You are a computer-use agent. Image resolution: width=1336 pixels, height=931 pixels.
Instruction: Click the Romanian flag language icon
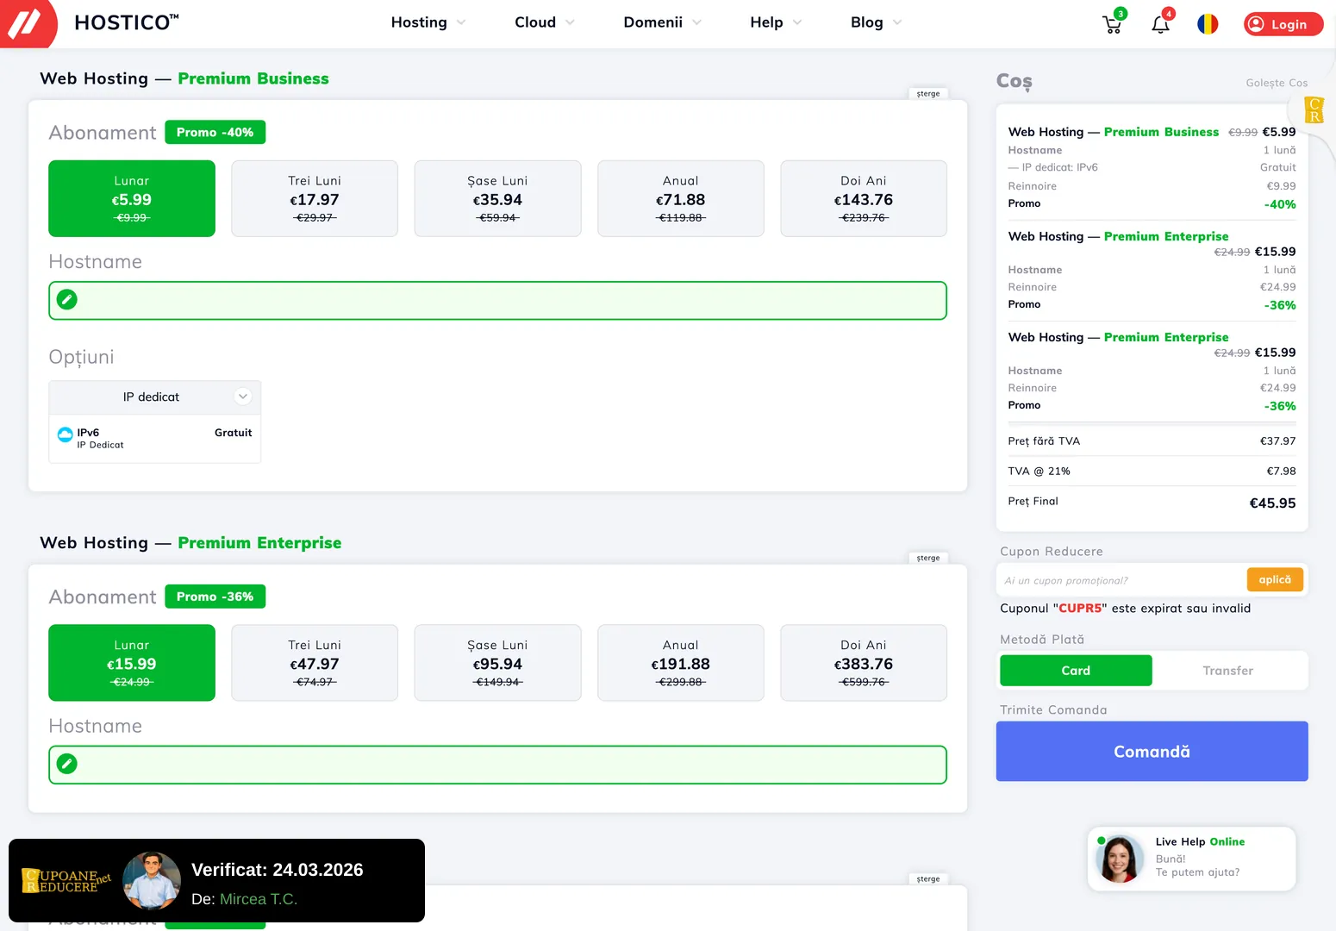pos(1208,24)
